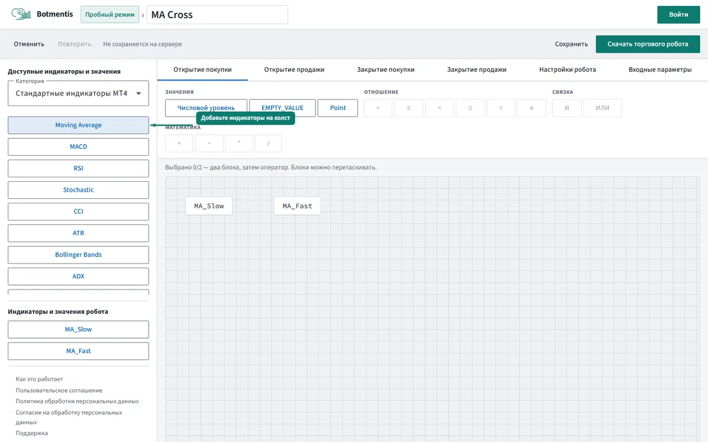Image resolution: width=708 pixels, height=442 pixels.
Task: Click the plus math operator
Action: point(179,143)
